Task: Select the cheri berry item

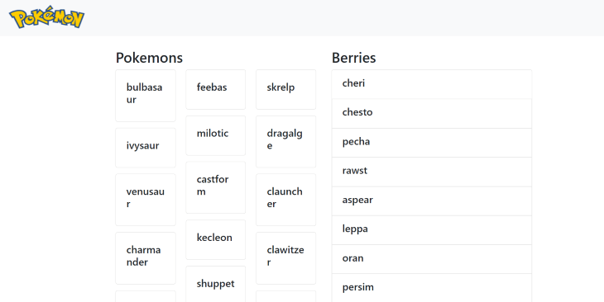Action: pos(432,84)
